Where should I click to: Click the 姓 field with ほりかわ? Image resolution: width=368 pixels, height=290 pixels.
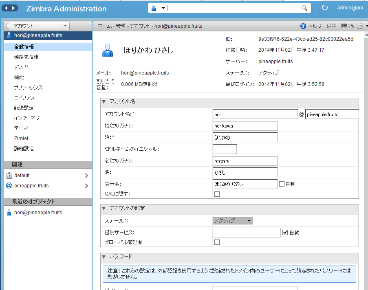(x=245, y=137)
